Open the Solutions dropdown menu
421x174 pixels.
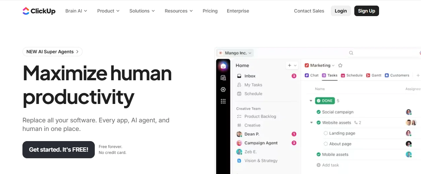142,11
